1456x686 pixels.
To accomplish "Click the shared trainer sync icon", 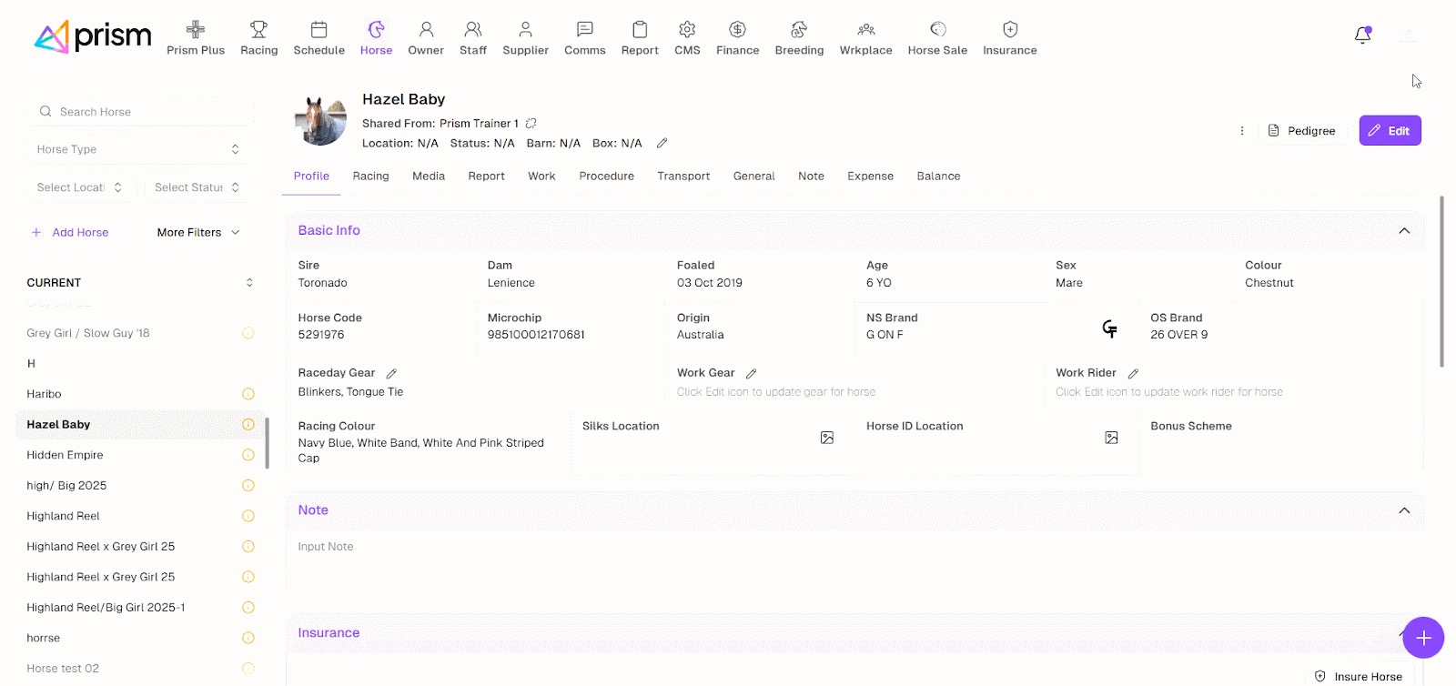I will (531, 124).
